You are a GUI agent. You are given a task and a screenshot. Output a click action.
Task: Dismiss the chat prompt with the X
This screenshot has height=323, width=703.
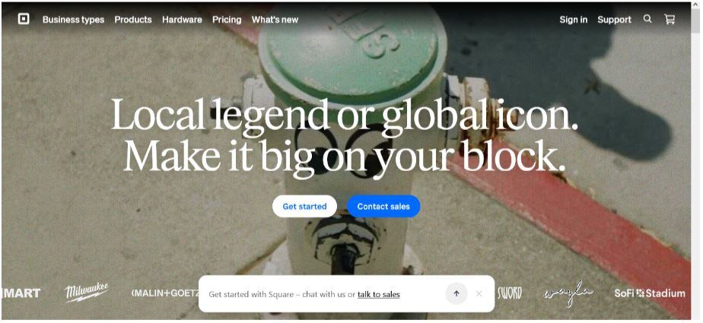(479, 294)
